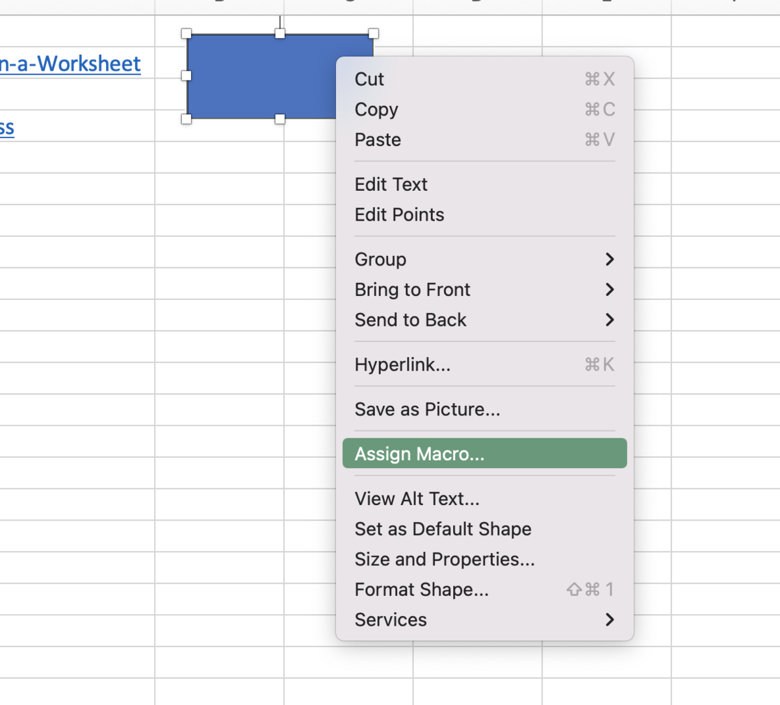
Task: Open View Alt Text option
Action: (x=484, y=499)
